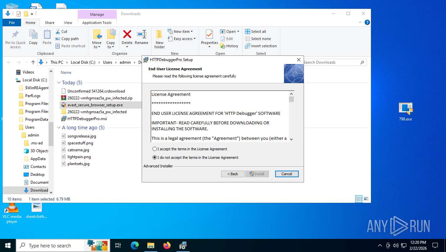Click Select none in ribbon
Viewport: 446px width, 252px height.
[258, 39]
